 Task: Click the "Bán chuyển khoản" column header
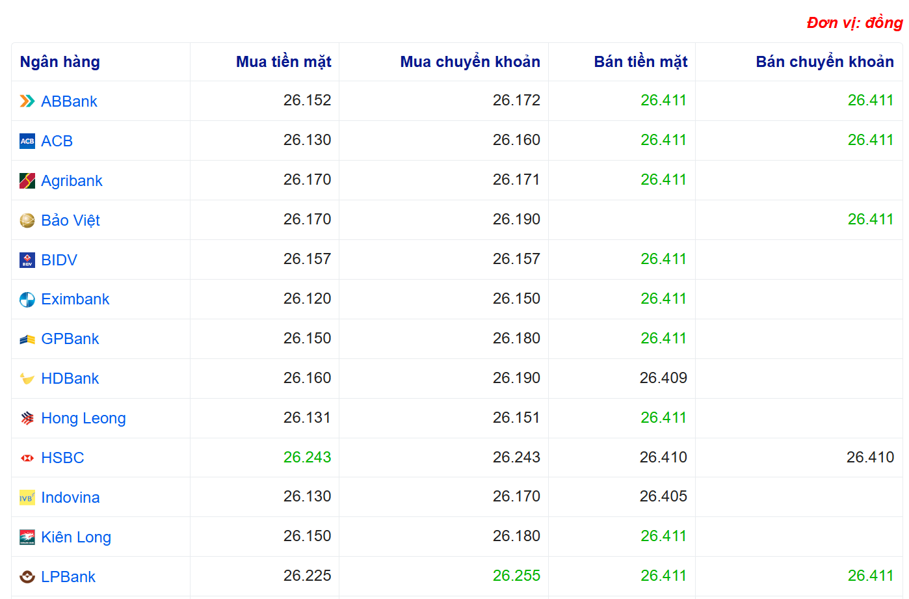pos(824,62)
